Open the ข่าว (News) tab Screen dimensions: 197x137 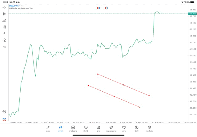[x=98, y=128]
